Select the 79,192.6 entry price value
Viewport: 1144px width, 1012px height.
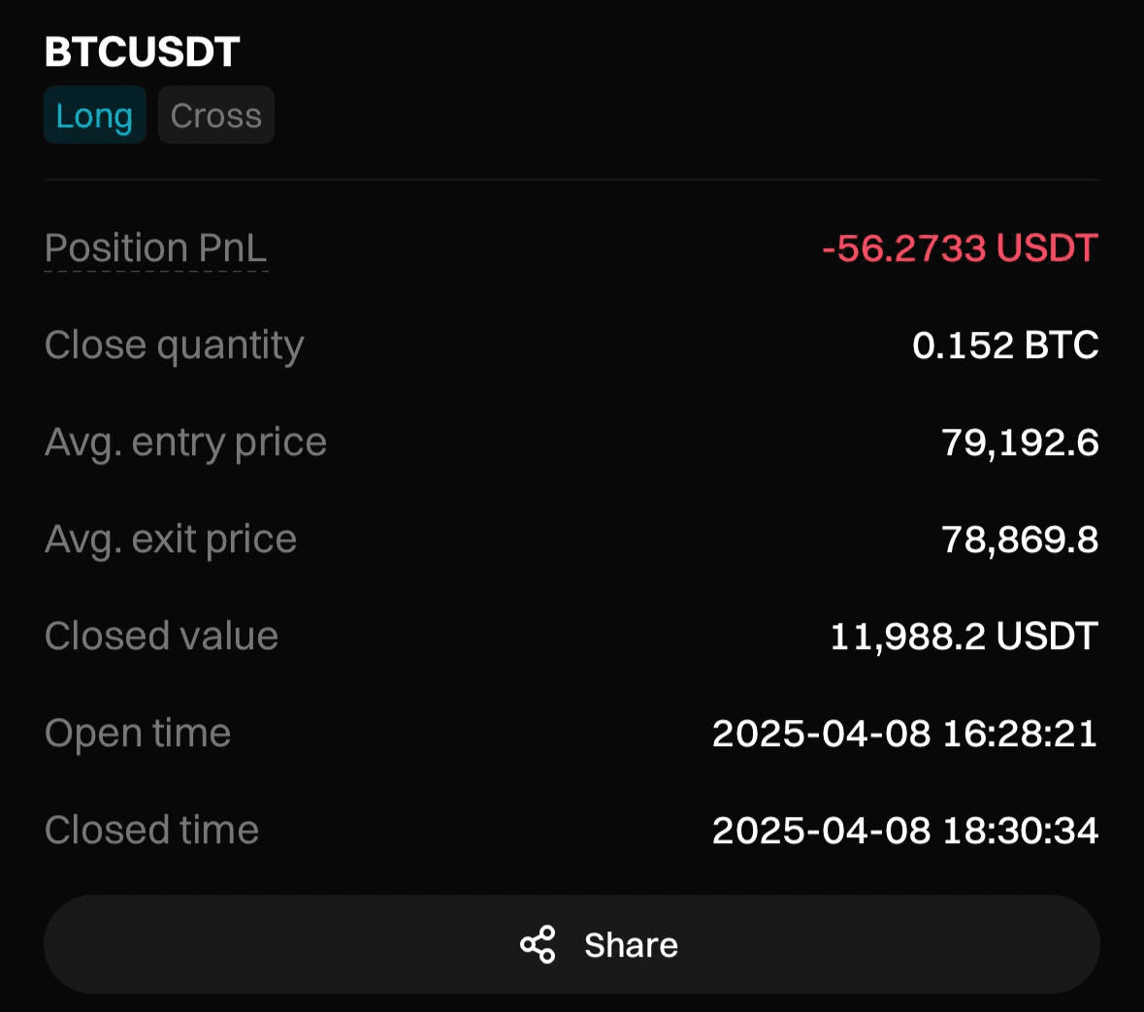[x=1020, y=442]
